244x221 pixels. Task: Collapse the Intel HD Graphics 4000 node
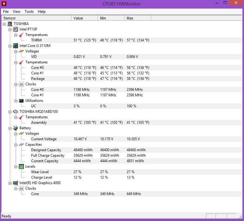click(10, 183)
